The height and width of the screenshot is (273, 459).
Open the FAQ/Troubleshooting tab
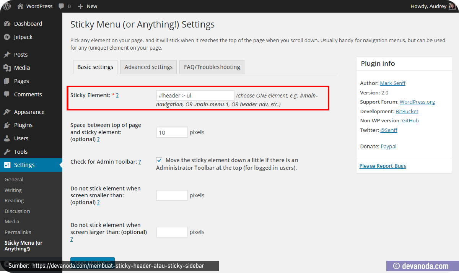(212, 67)
